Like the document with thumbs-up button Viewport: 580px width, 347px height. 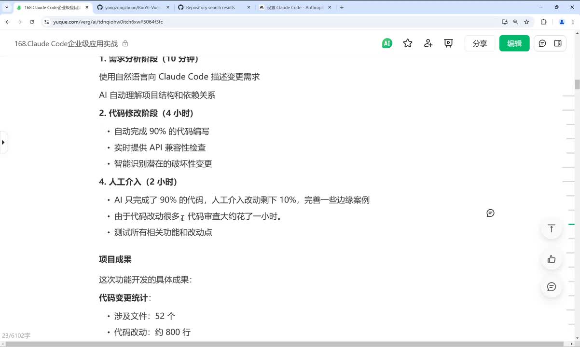tap(552, 259)
